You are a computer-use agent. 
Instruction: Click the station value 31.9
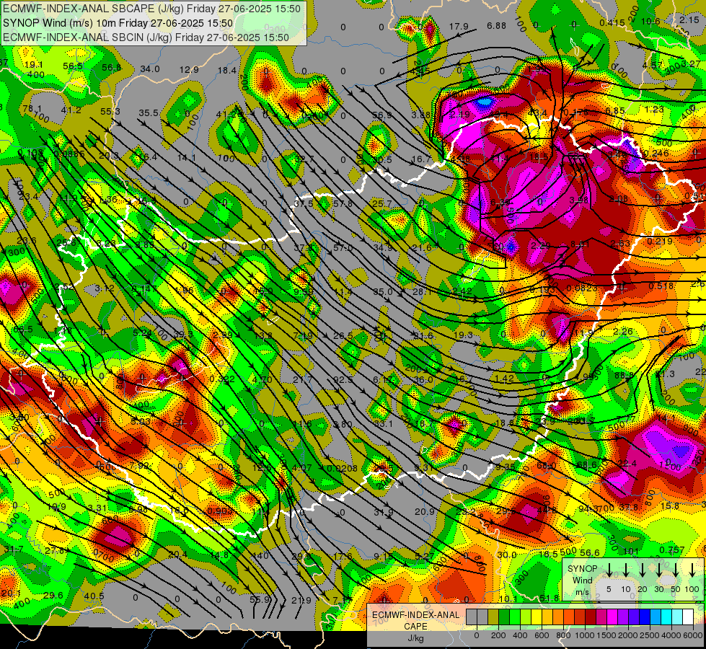click(x=384, y=512)
